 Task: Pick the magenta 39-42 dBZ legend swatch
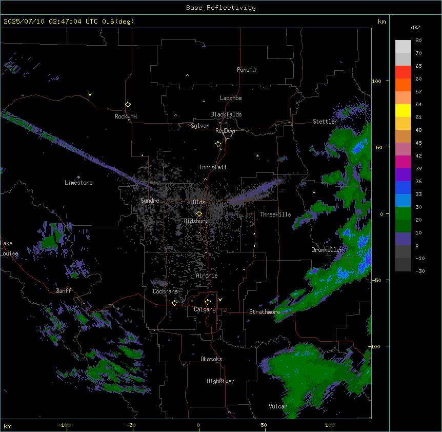[x=403, y=162]
